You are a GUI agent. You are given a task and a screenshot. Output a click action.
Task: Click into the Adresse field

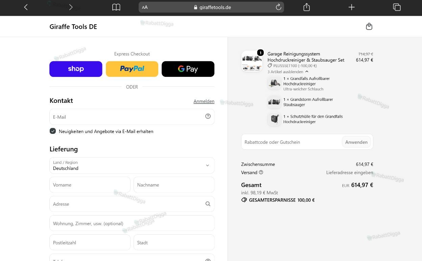pos(132,204)
